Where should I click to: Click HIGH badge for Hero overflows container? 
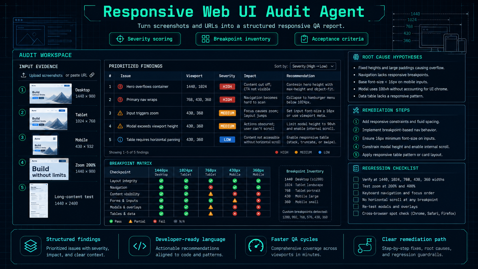coord(227,87)
